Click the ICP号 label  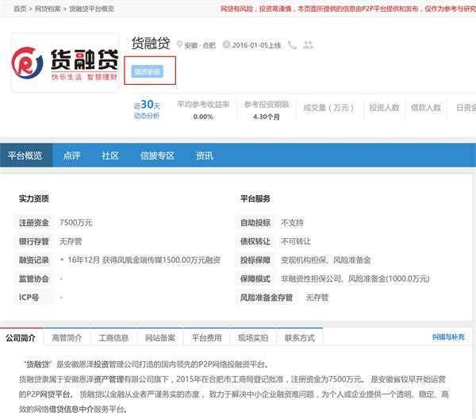29,298
